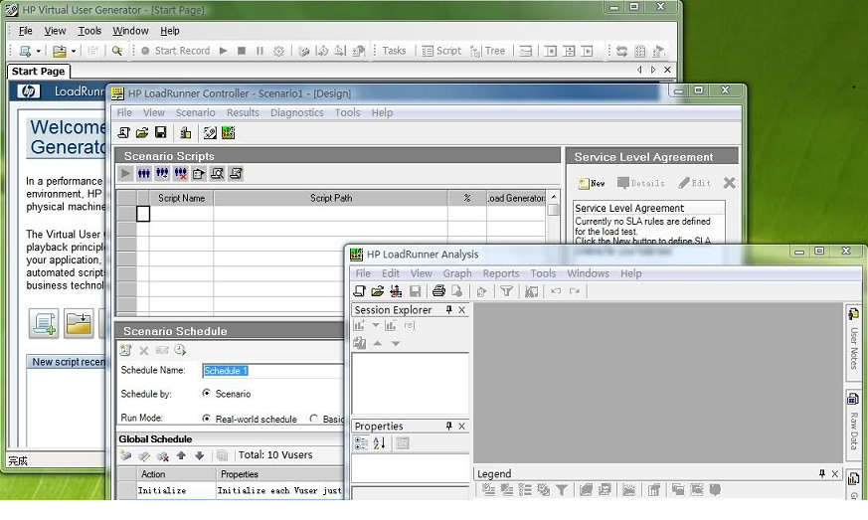868x520 pixels.
Task: Click new schedule icon in Scenario Schedule
Action: 125,350
